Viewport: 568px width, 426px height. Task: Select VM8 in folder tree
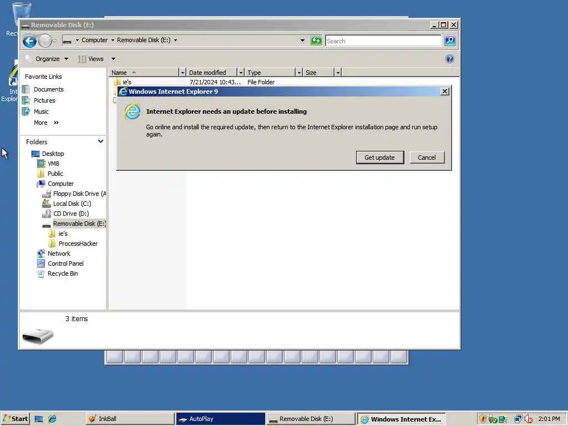53,164
